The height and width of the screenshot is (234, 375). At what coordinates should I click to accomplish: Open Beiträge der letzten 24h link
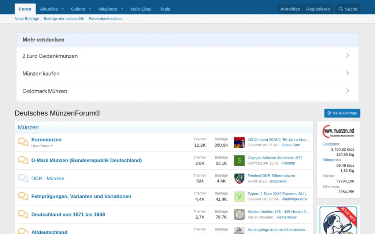(x=64, y=19)
